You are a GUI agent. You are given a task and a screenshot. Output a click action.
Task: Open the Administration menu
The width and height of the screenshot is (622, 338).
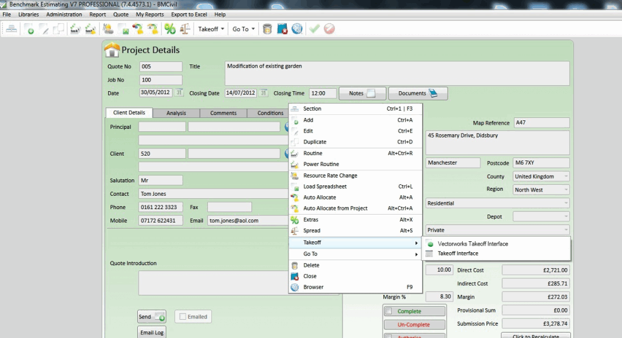[64, 15]
